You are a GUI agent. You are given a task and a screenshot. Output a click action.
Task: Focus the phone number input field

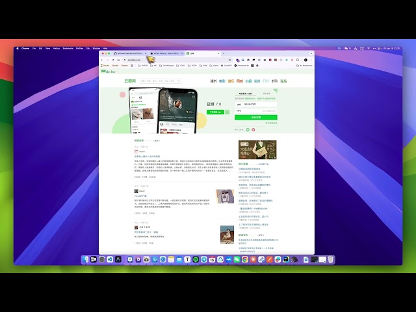pos(260,104)
